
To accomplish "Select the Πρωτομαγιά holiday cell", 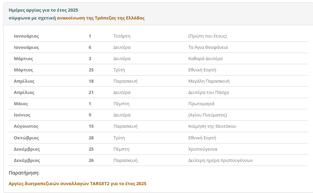I will pyautogui.click(x=201, y=104).
